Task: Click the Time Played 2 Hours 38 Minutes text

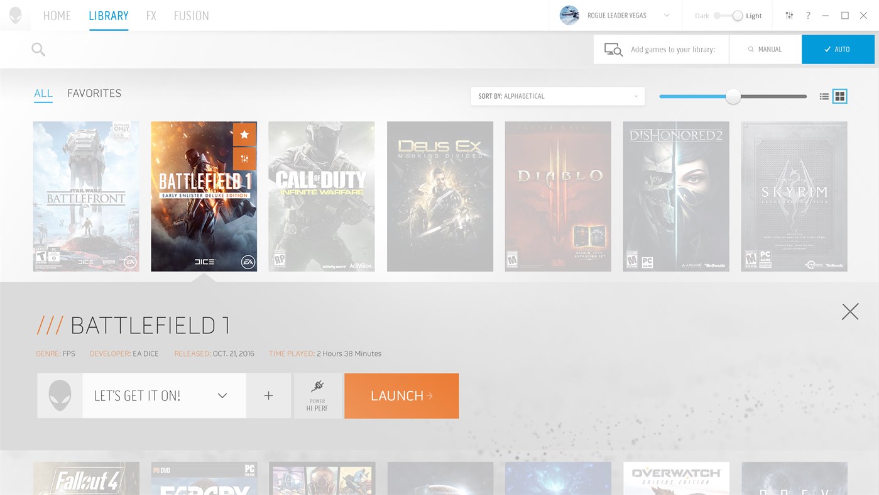Action: point(325,353)
